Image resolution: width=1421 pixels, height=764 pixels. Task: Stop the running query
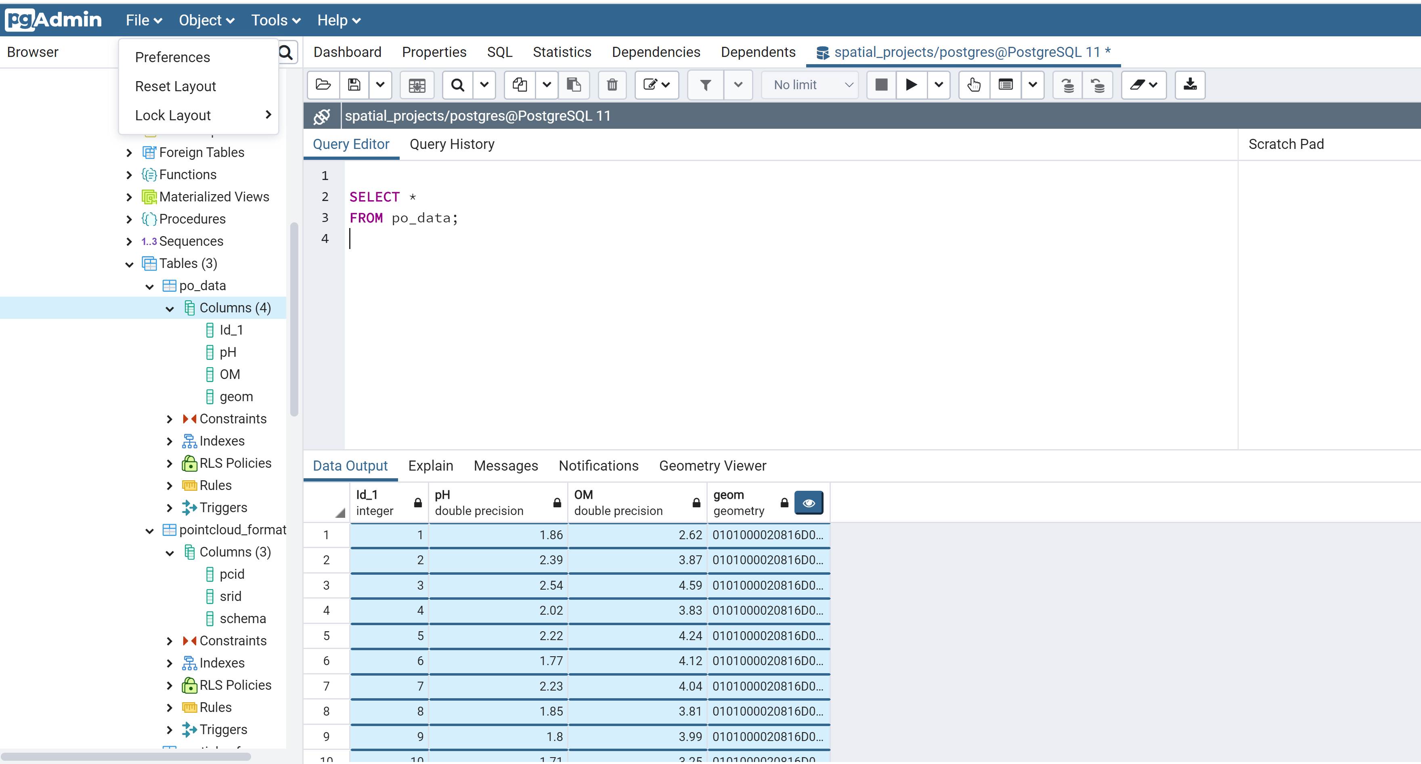click(880, 85)
